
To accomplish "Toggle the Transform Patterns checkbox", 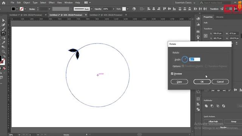I will point(206,66).
